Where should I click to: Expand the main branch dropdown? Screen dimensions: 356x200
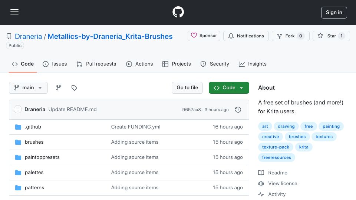(x=28, y=88)
